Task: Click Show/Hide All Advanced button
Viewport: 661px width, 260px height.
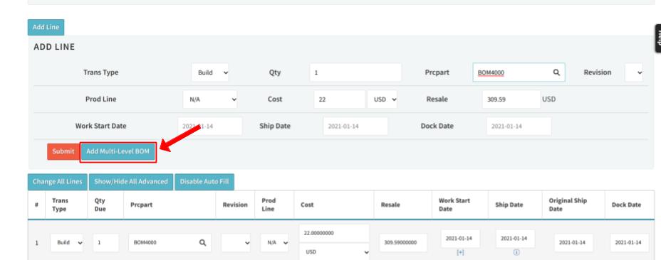Action: (x=131, y=182)
